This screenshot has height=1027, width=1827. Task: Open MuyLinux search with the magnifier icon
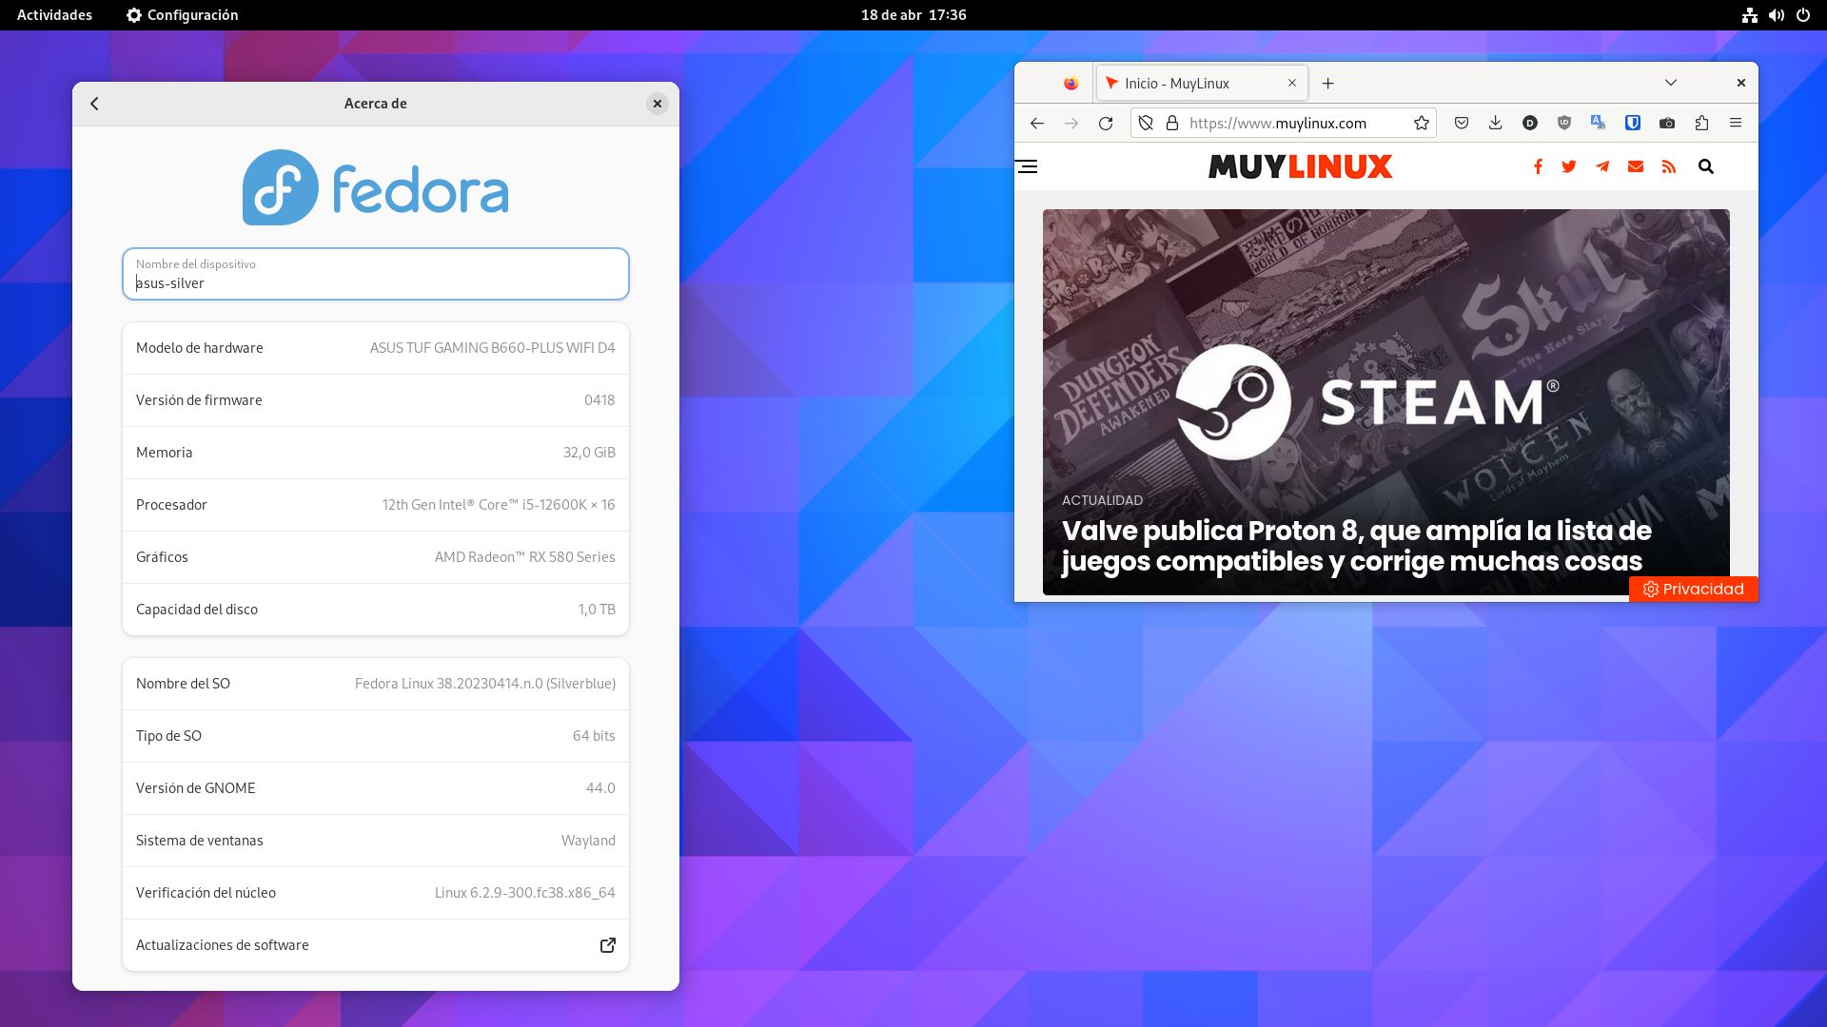[x=1706, y=165]
